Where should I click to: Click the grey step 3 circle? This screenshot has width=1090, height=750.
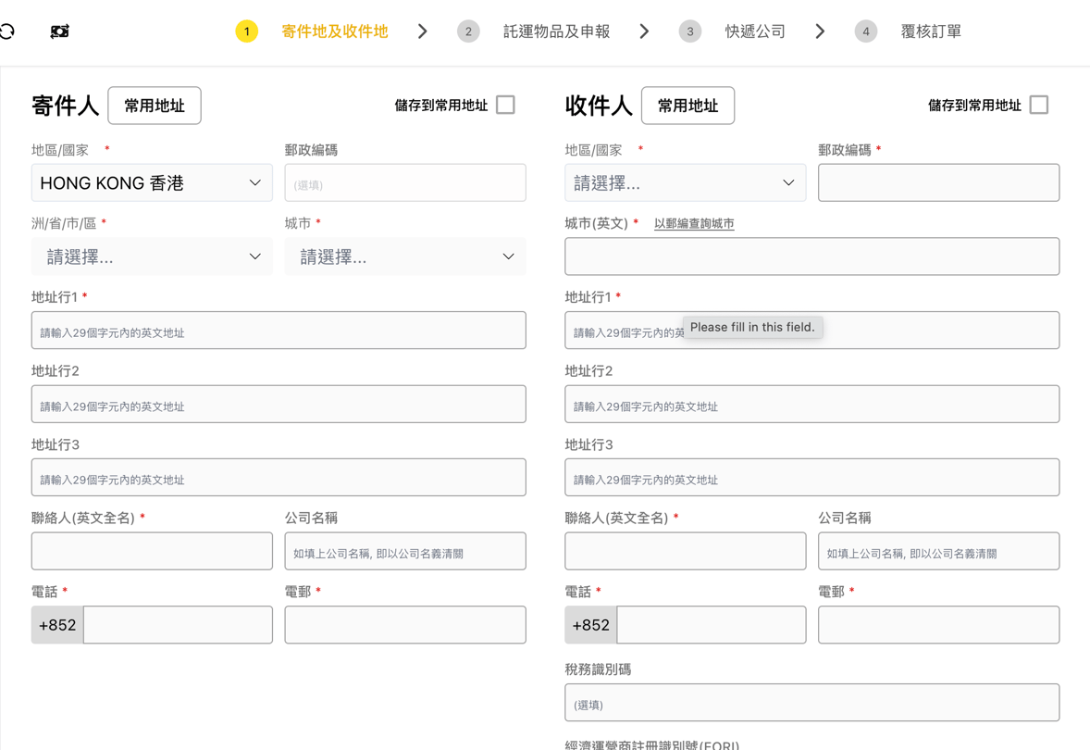(689, 31)
